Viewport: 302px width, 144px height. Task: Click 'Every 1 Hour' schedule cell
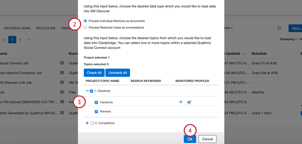[261, 113]
